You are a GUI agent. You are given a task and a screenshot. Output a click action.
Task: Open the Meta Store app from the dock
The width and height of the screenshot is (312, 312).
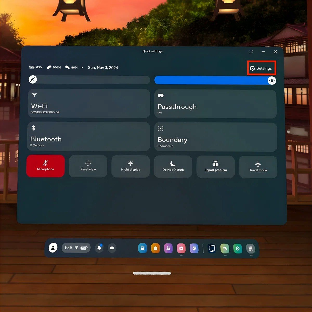click(155, 248)
